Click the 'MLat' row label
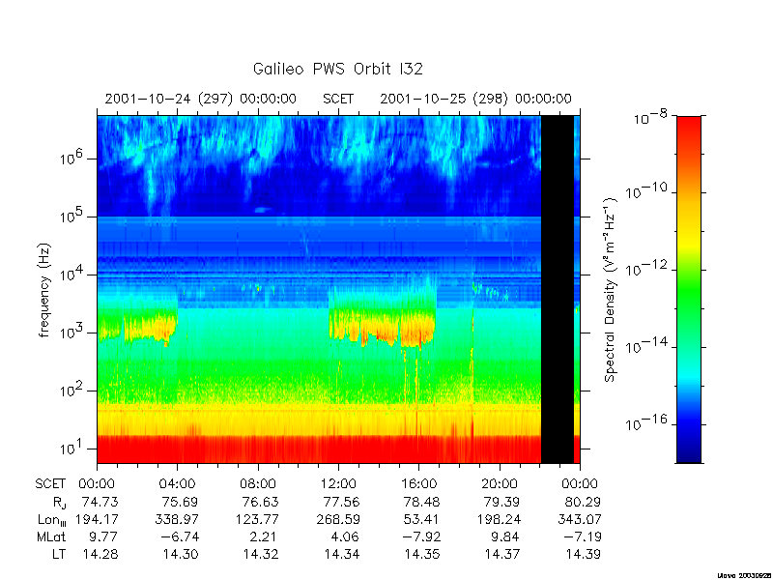The height and width of the screenshot is (580, 773). 51,536
